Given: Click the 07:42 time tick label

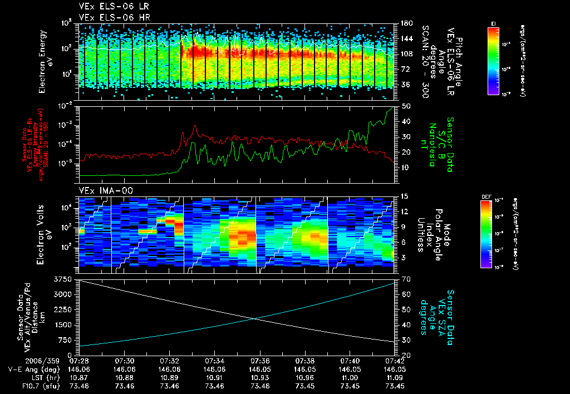Looking at the screenshot, I should point(395,361).
